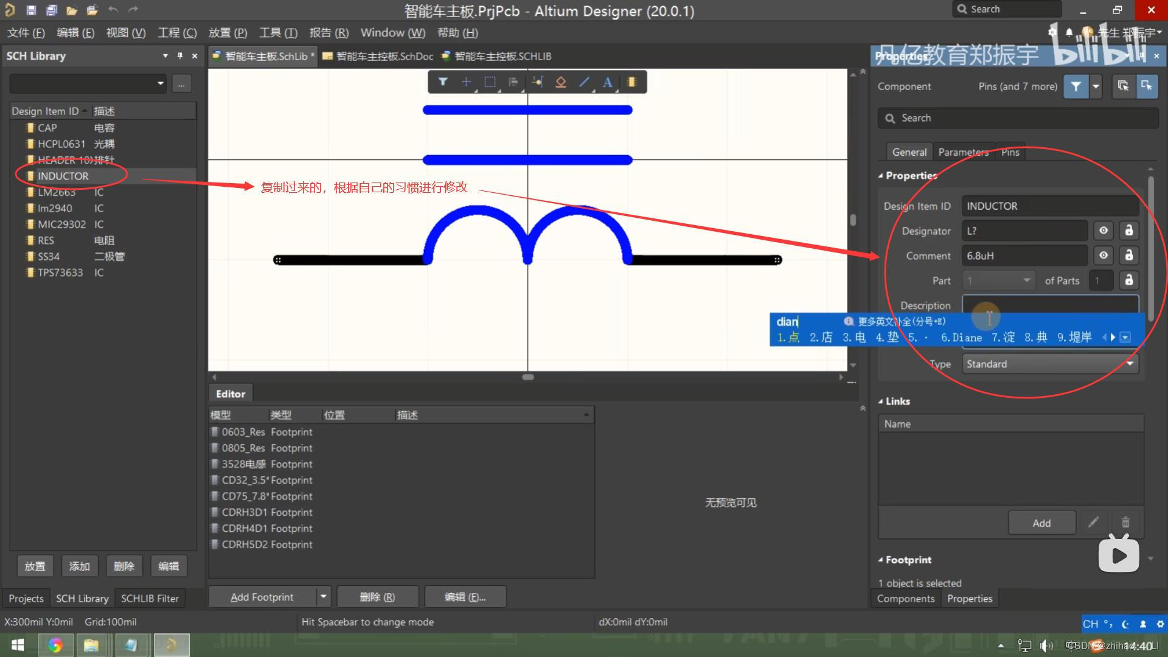Select the Place Pin tool in toolbar
The width and height of the screenshot is (1168, 657).
coord(537,82)
